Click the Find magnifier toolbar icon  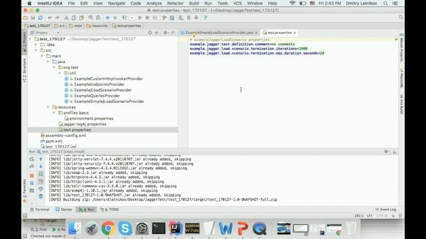click(x=91, y=18)
